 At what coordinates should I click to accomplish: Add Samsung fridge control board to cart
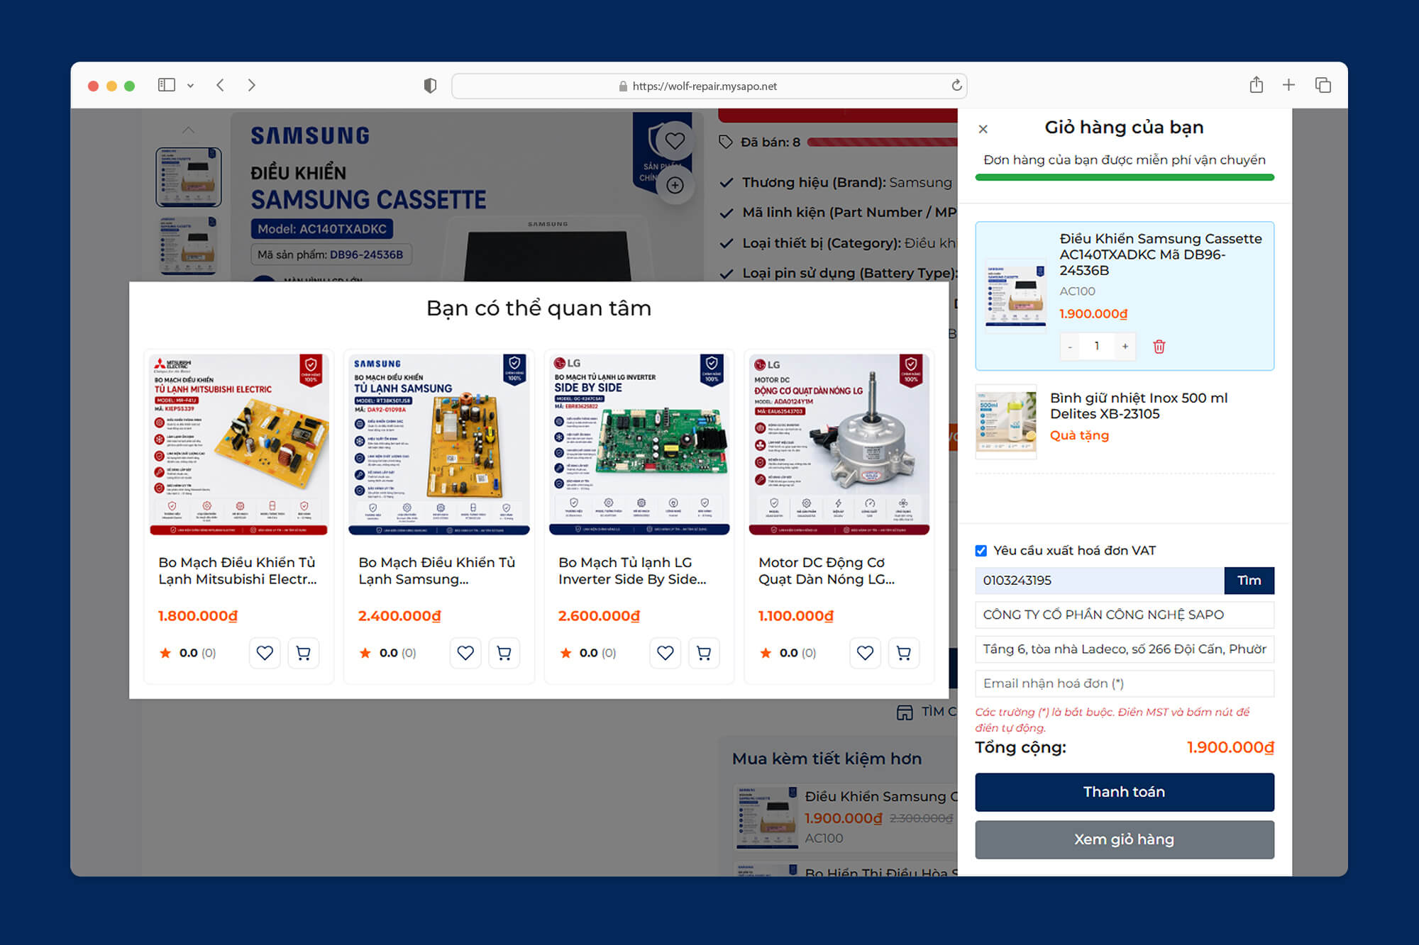point(504,653)
